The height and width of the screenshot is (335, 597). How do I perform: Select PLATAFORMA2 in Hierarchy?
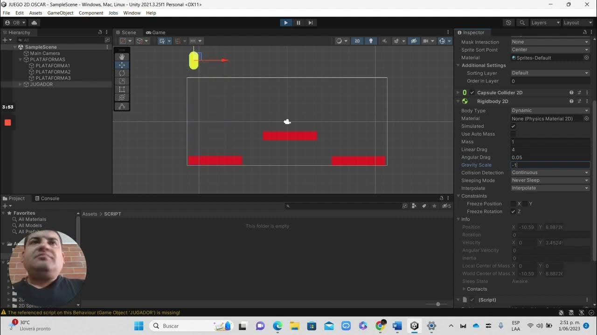tap(53, 72)
